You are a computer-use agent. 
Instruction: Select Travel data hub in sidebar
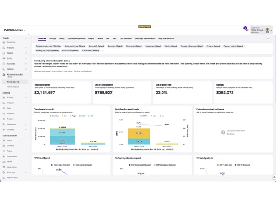click(15, 82)
